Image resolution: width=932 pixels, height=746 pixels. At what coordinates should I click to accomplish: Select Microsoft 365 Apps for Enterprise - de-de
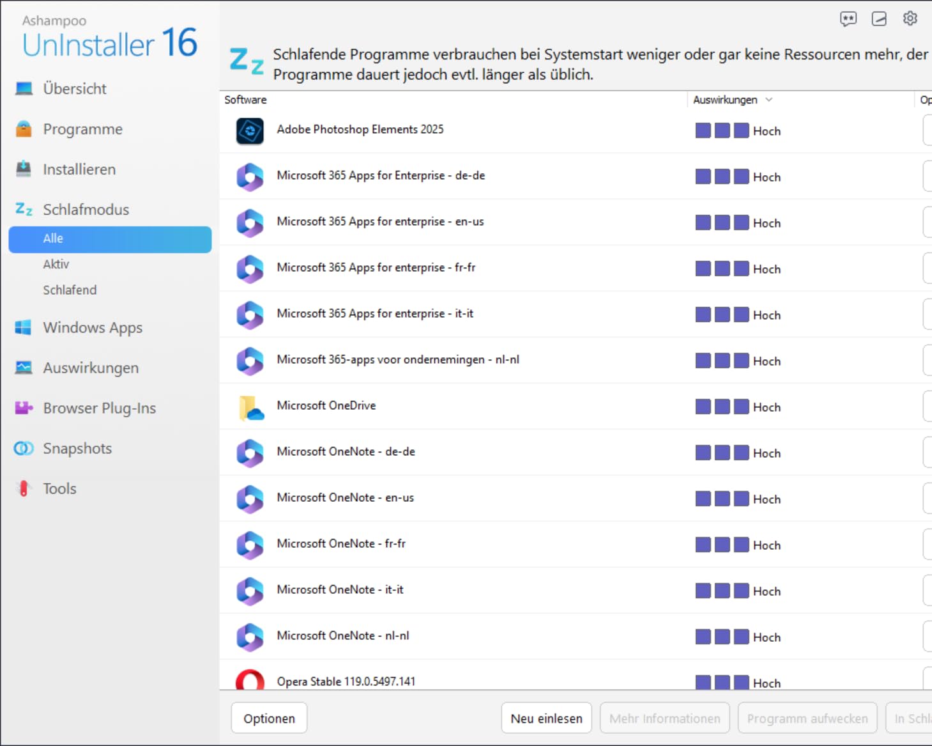point(575,176)
